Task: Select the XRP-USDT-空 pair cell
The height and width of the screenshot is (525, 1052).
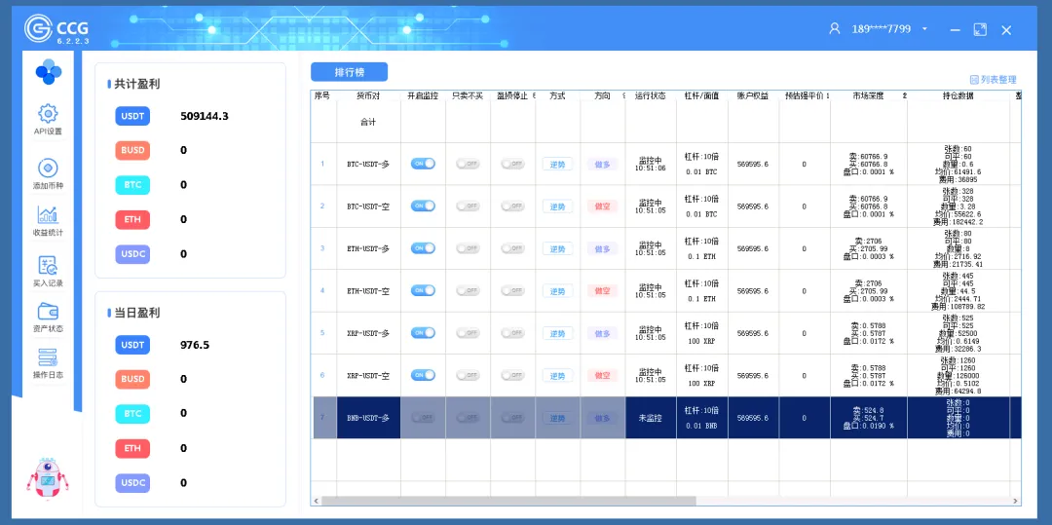Action: pyautogui.click(x=368, y=375)
